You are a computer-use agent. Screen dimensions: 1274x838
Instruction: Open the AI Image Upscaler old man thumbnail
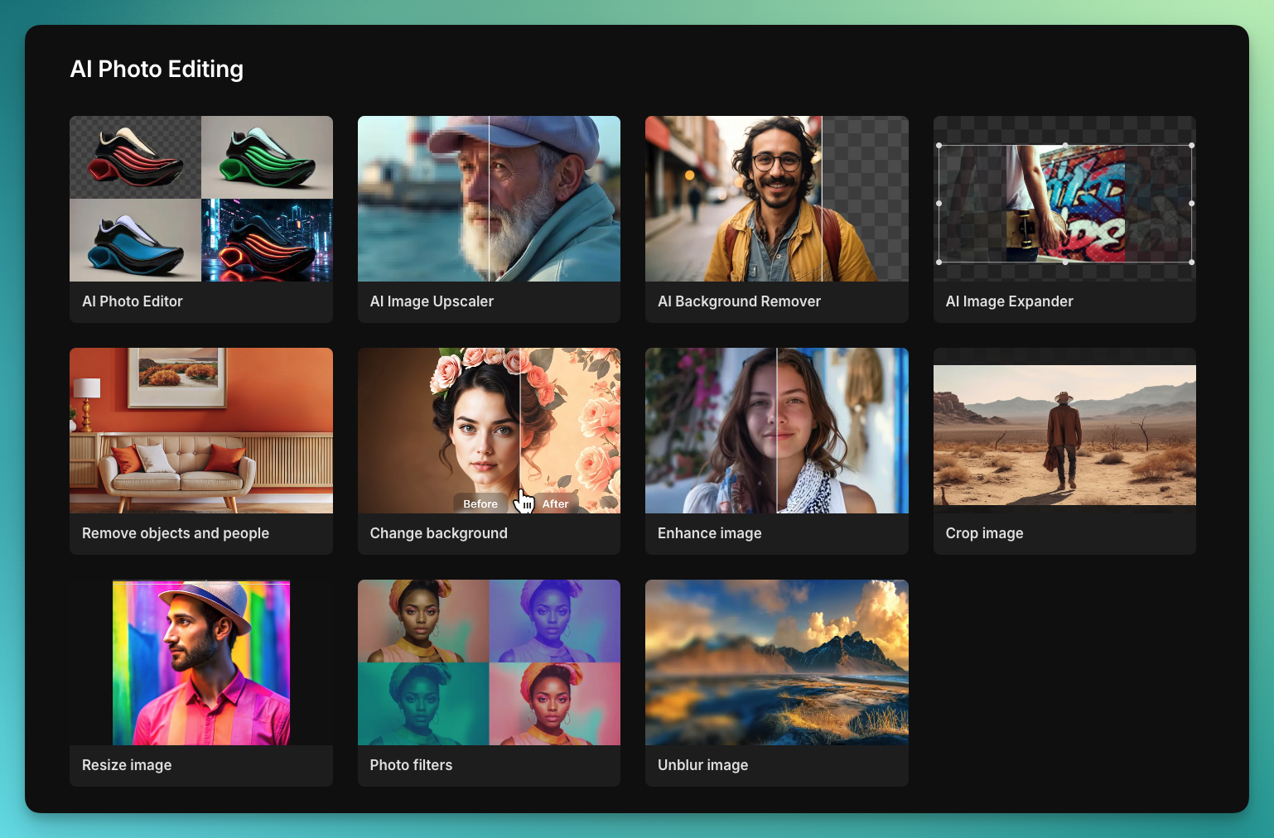pos(489,199)
